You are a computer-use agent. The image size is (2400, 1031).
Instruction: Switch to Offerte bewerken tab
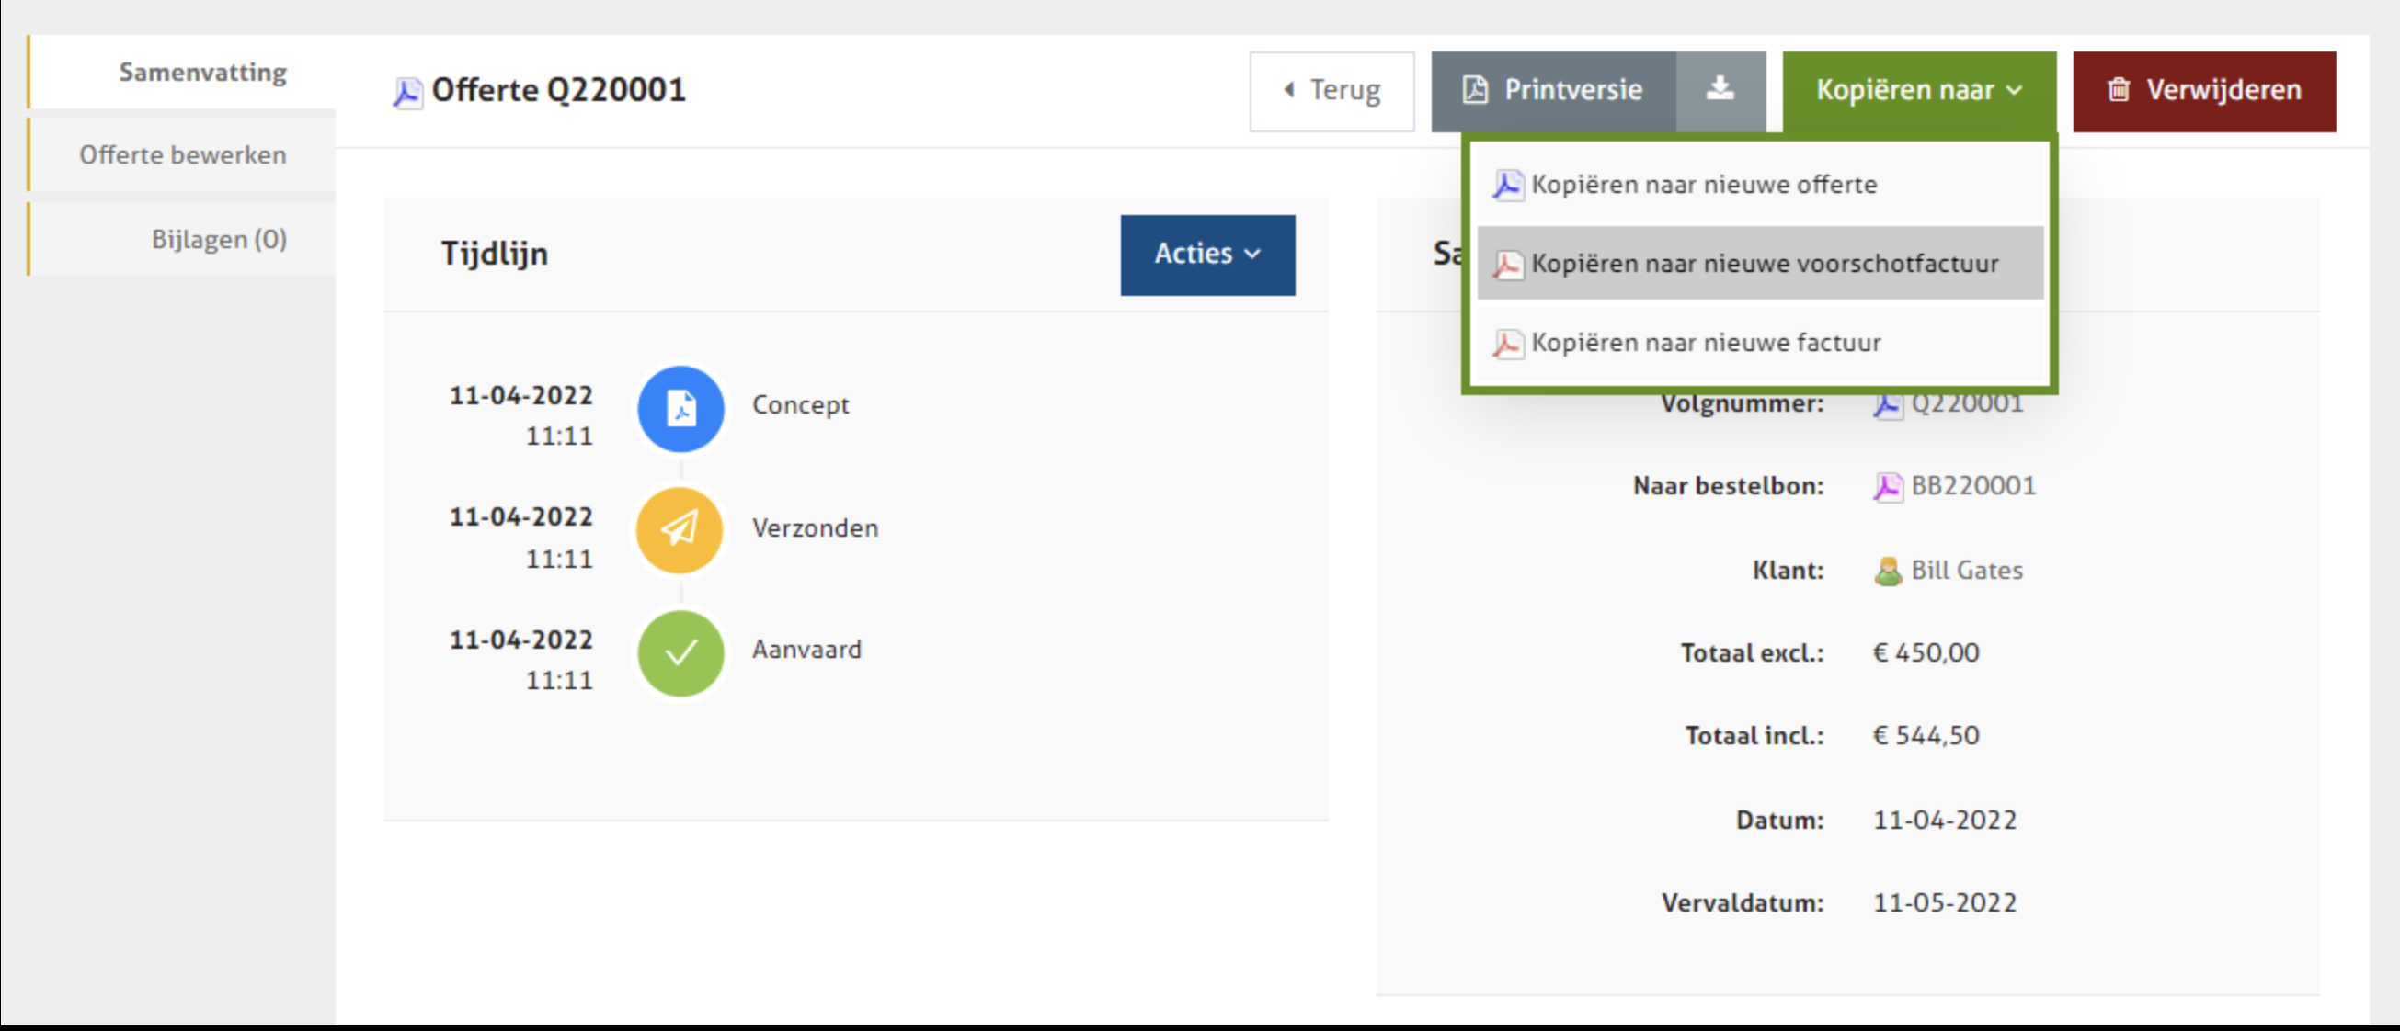tap(183, 154)
